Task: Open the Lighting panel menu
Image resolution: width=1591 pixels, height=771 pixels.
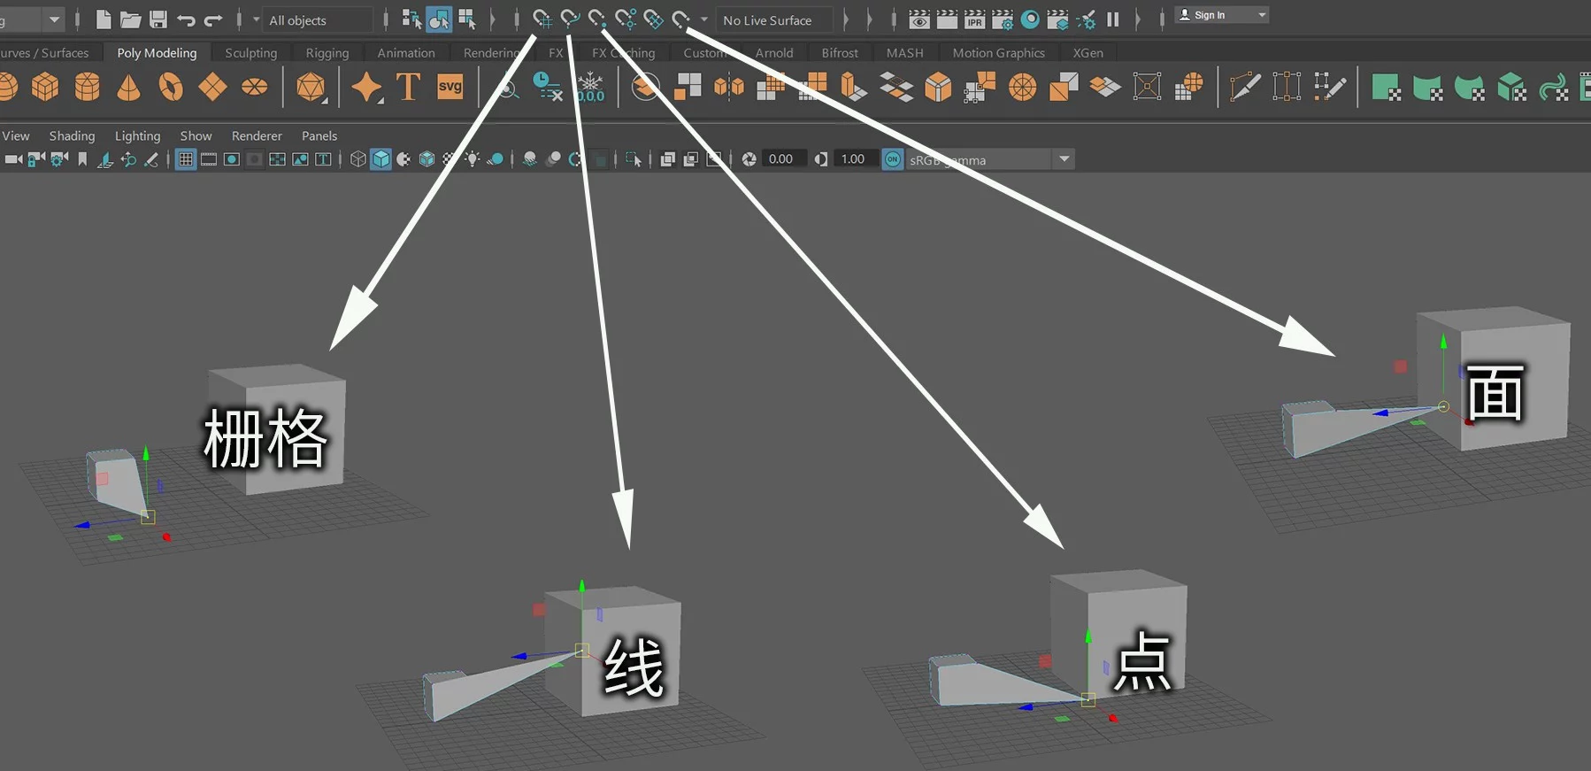Action: click(x=137, y=136)
